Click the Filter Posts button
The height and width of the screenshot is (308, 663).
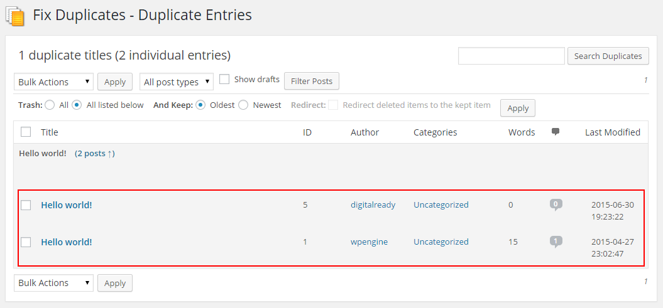coord(312,82)
